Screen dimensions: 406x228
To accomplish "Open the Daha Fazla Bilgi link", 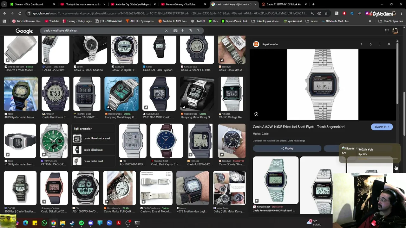I will coord(296,141).
